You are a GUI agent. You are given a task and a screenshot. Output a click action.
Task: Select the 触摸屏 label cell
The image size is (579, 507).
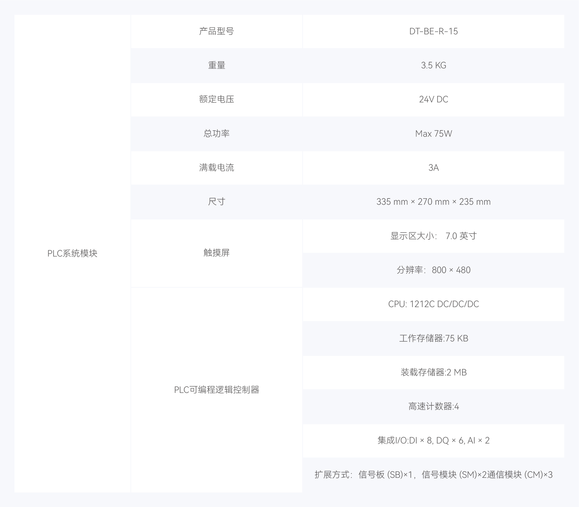pyautogui.click(x=216, y=253)
